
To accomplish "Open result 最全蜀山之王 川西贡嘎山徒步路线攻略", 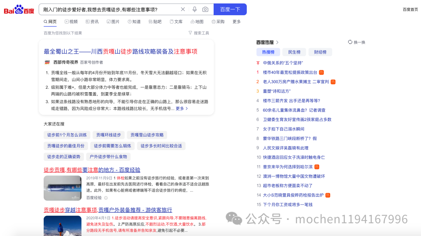I will pos(120,51).
